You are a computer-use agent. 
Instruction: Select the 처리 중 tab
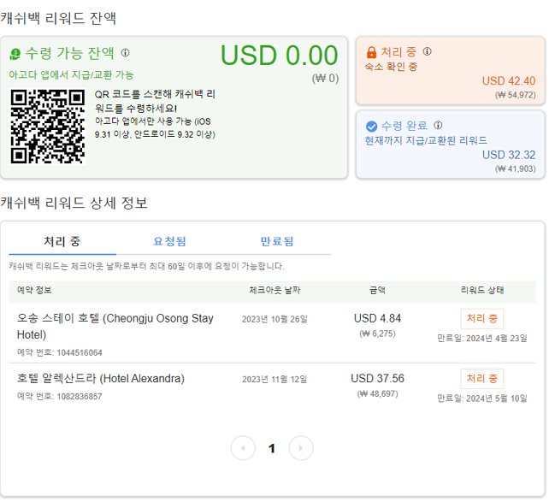62,241
